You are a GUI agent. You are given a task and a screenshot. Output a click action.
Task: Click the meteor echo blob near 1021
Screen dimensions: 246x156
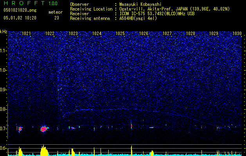pos(20,129)
